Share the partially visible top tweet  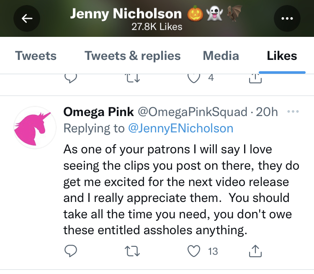click(x=255, y=78)
